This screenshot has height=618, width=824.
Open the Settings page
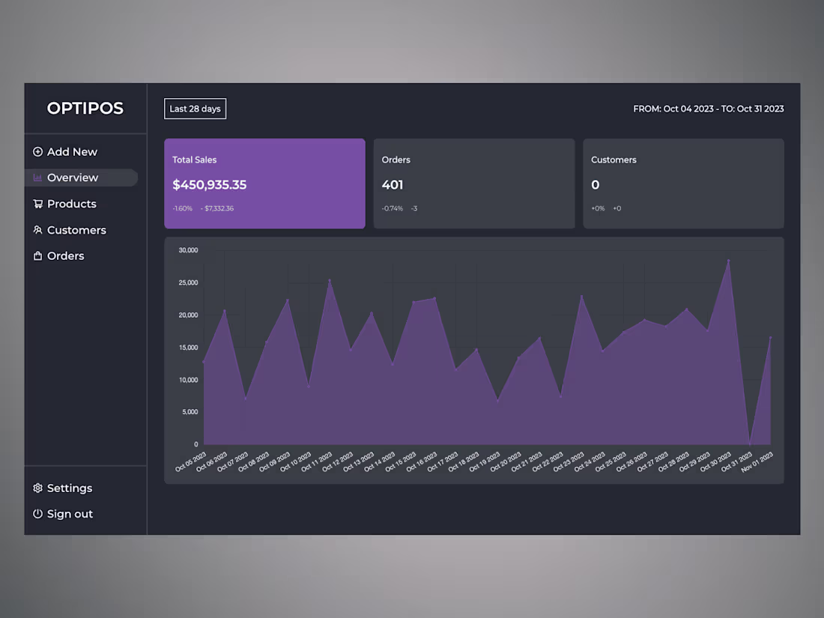70,488
